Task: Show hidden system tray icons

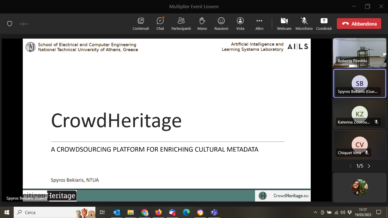Action: click(x=316, y=212)
